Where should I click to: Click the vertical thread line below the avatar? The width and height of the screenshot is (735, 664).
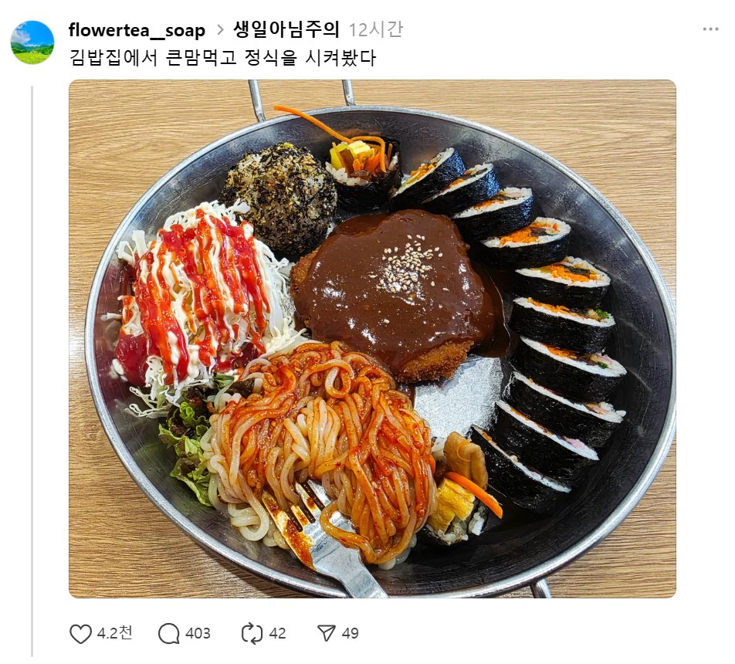tap(32, 371)
